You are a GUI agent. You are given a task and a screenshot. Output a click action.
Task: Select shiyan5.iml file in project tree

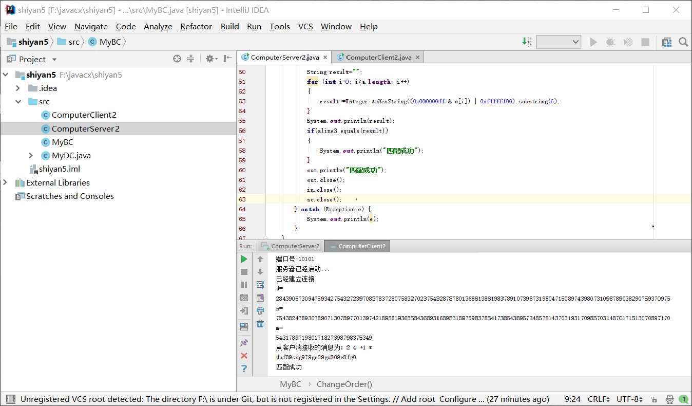[54, 169]
